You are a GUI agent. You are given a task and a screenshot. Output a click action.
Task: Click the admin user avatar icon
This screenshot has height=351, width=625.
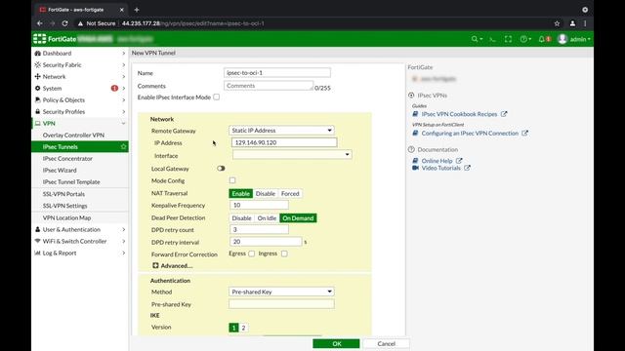tap(562, 39)
